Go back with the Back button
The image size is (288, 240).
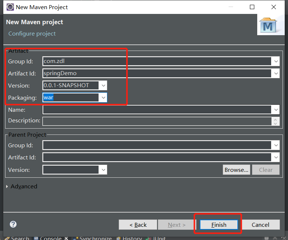tap(138, 225)
